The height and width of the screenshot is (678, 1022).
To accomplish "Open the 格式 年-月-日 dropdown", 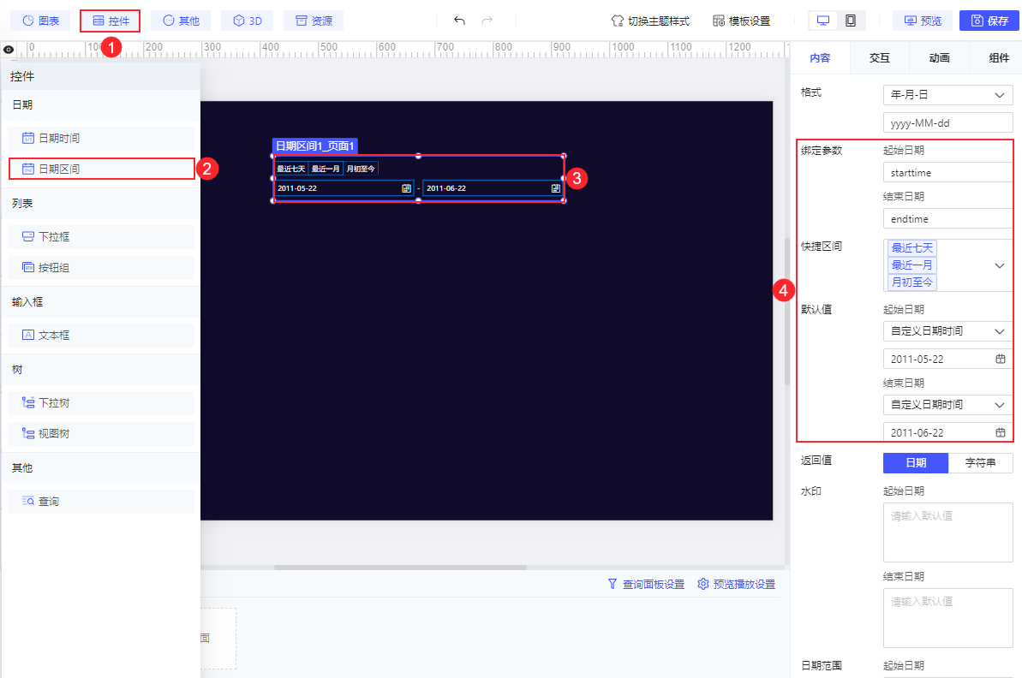I will click(947, 95).
